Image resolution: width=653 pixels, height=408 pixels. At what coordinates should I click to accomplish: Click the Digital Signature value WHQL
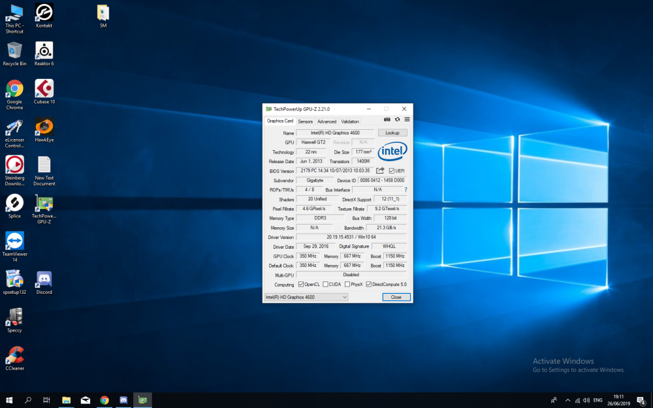click(x=389, y=247)
